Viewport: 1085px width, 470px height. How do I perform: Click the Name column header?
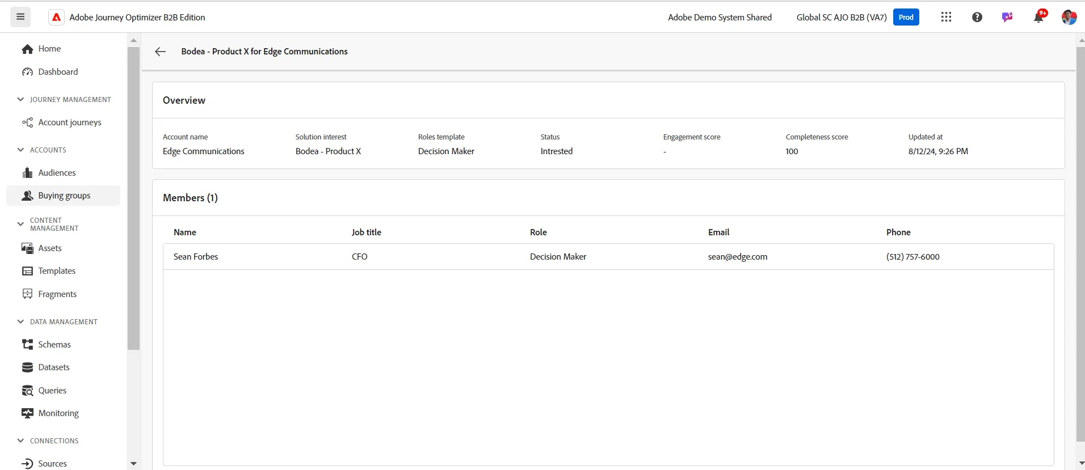pos(185,232)
